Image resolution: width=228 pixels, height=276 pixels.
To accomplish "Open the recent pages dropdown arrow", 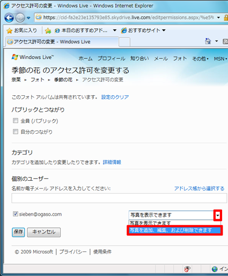I will coord(28,18).
